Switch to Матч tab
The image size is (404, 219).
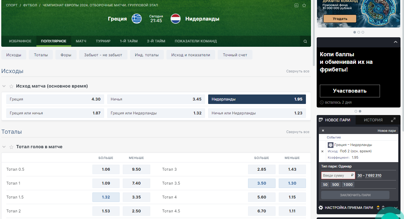click(x=81, y=41)
